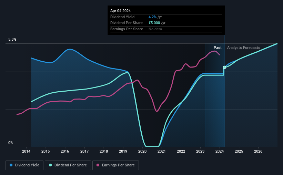Click the Apr 04 2024 tooltip date
This screenshot has width=283, height=175.
120,11
